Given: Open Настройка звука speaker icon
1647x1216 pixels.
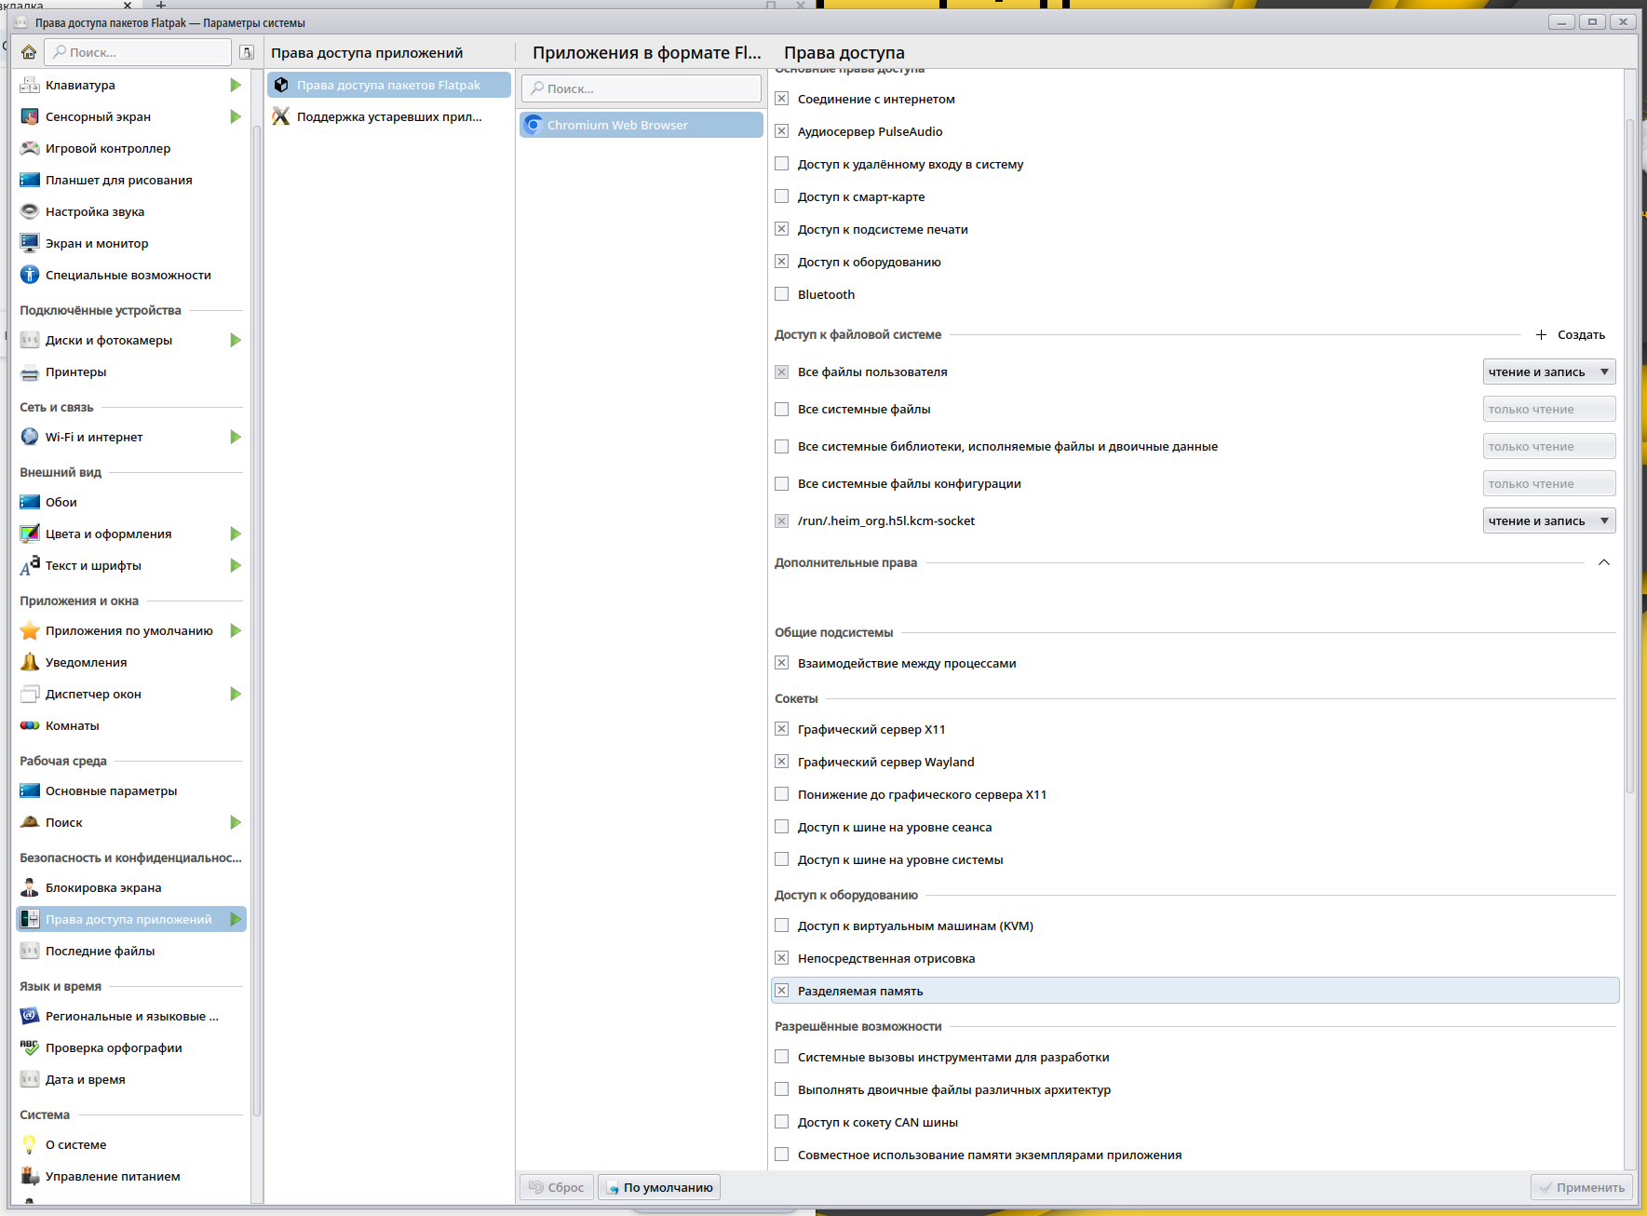Looking at the screenshot, I should coord(30,211).
